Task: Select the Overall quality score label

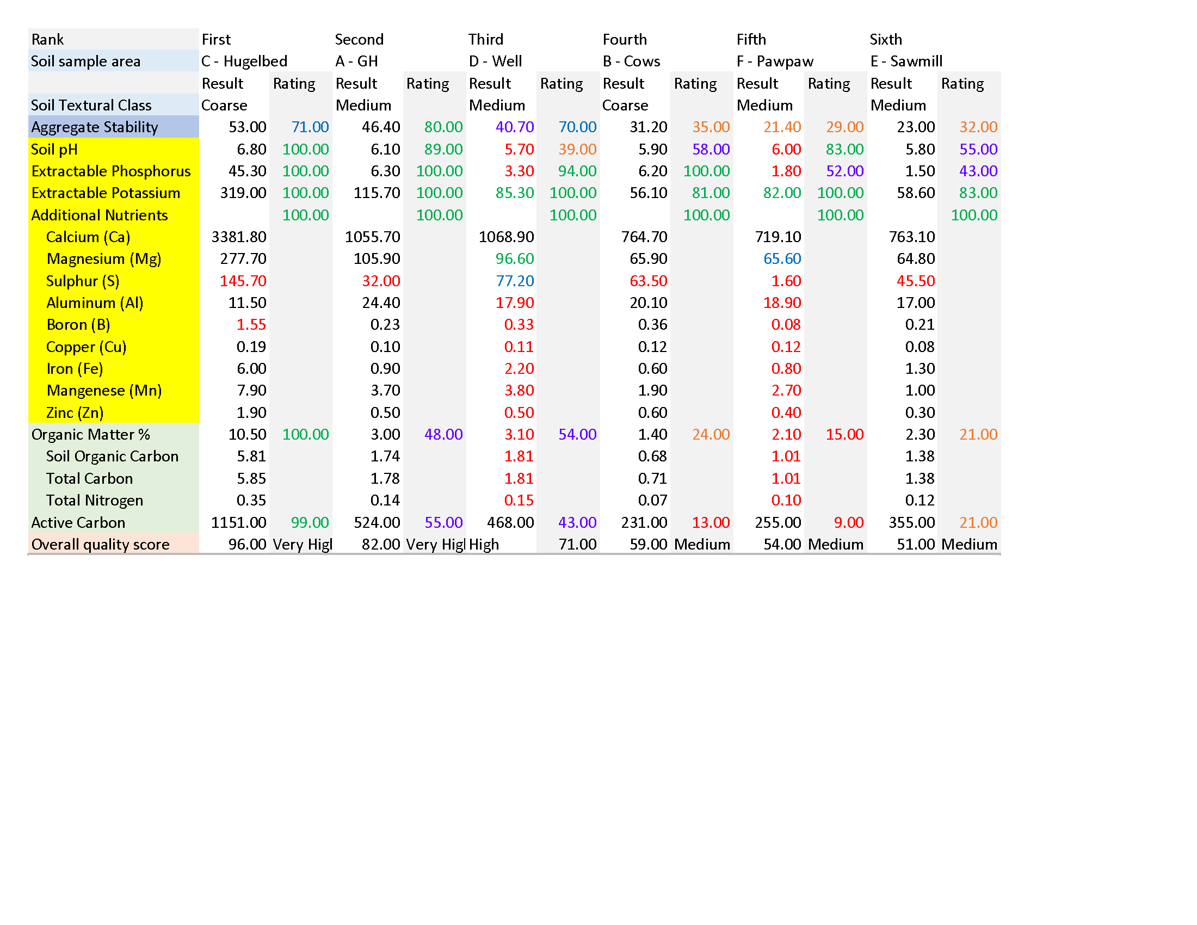Action: (x=100, y=544)
